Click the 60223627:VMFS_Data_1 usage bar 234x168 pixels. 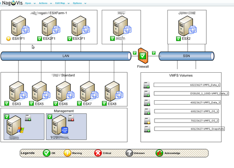pos(187,85)
